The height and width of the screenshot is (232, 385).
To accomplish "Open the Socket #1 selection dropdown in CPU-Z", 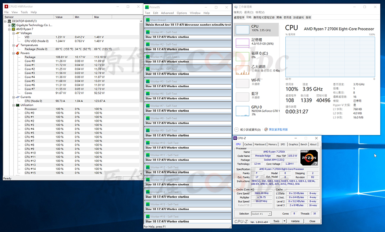I will (269, 214).
